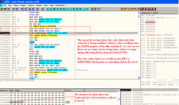Click the Address column header in dump
The image size is (179, 105).
pyautogui.click(x=5, y=90)
